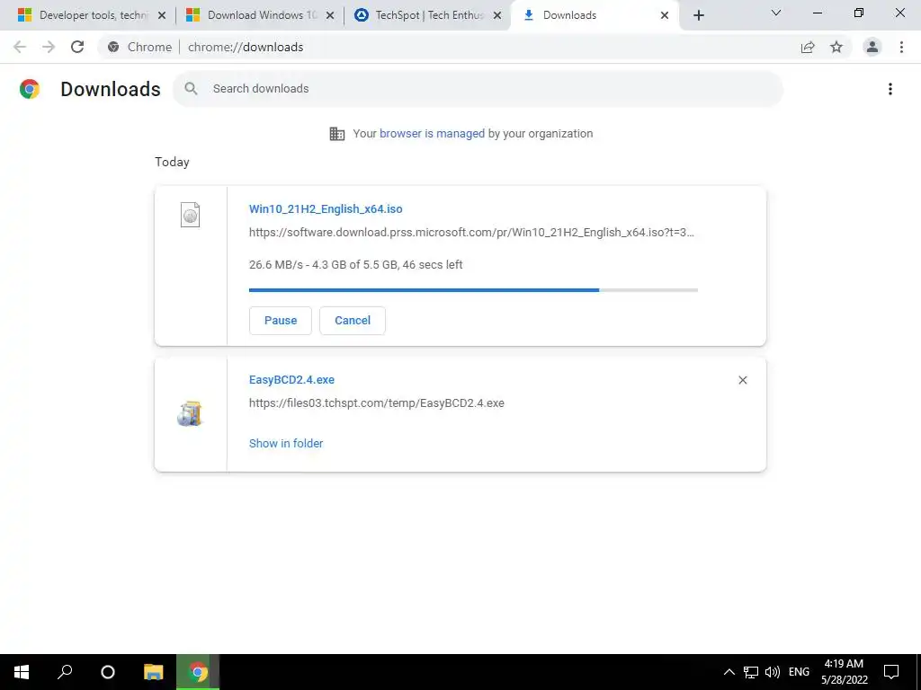Screen dimensions: 921x690
Task: Remove EasyBCD2.4.exe from list
Action: (x=742, y=380)
